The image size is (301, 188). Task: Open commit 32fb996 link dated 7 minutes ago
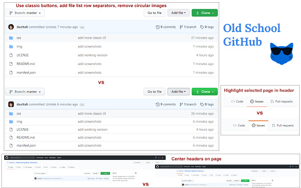click(x=51, y=27)
